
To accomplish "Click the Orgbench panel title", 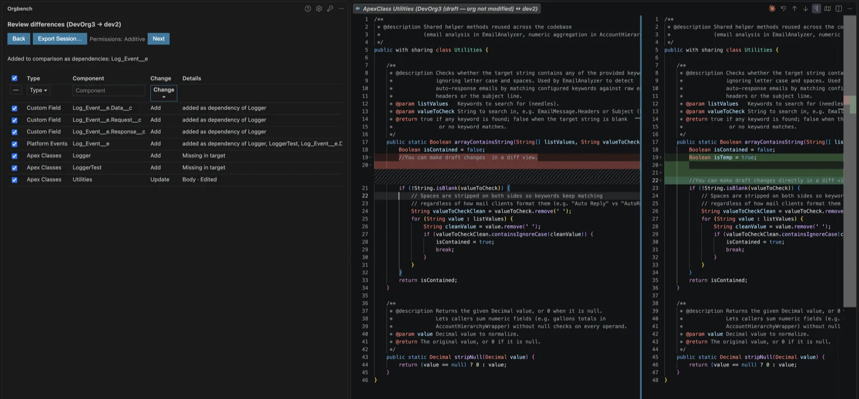I will pyautogui.click(x=20, y=9).
